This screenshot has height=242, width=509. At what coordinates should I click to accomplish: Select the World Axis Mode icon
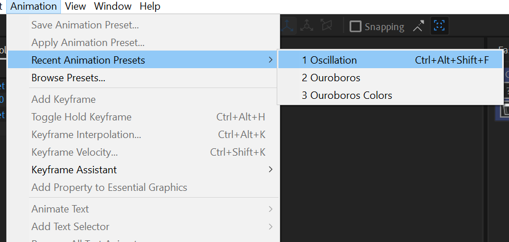(307, 26)
